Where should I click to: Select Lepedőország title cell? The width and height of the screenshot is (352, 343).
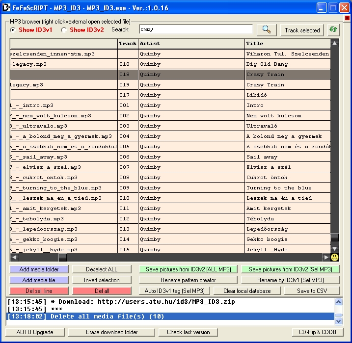coord(288,229)
